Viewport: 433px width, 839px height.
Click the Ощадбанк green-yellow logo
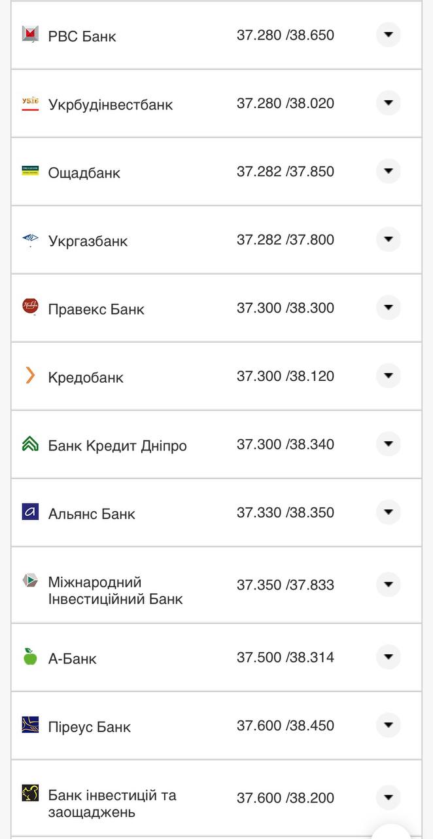29,171
